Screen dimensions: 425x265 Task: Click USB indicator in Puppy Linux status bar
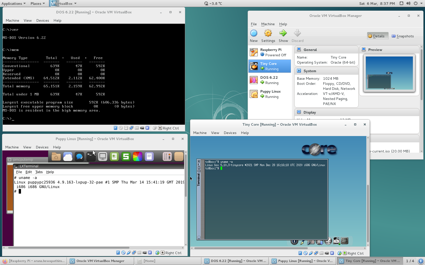coord(129,253)
